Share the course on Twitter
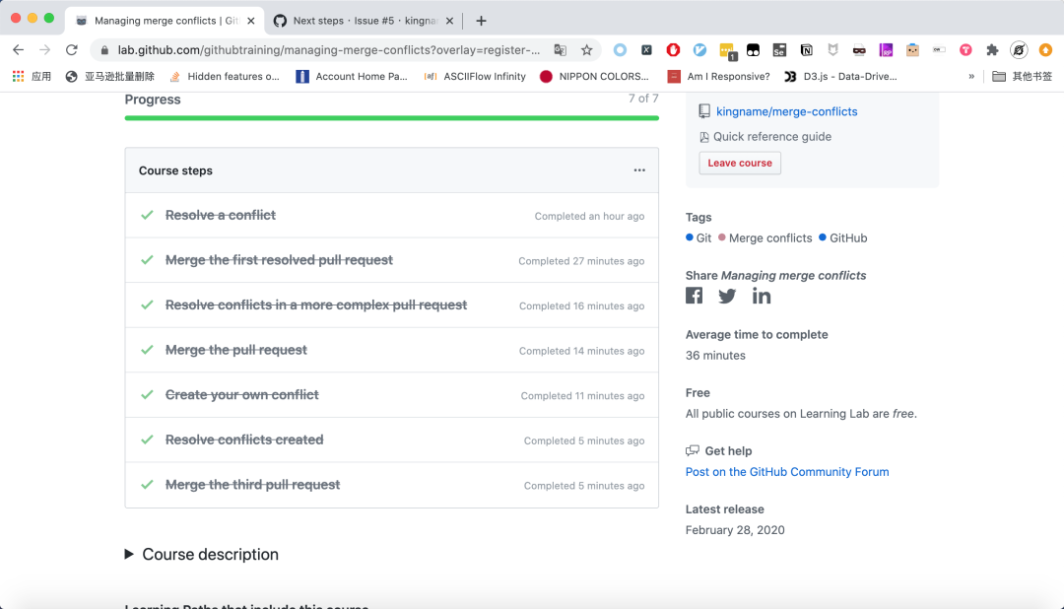Image resolution: width=1064 pixels, height=609 pixels. tap(727, 296)
